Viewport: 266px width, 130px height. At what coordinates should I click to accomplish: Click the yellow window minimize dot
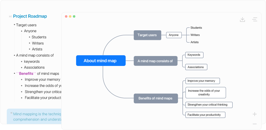point(70,16)
